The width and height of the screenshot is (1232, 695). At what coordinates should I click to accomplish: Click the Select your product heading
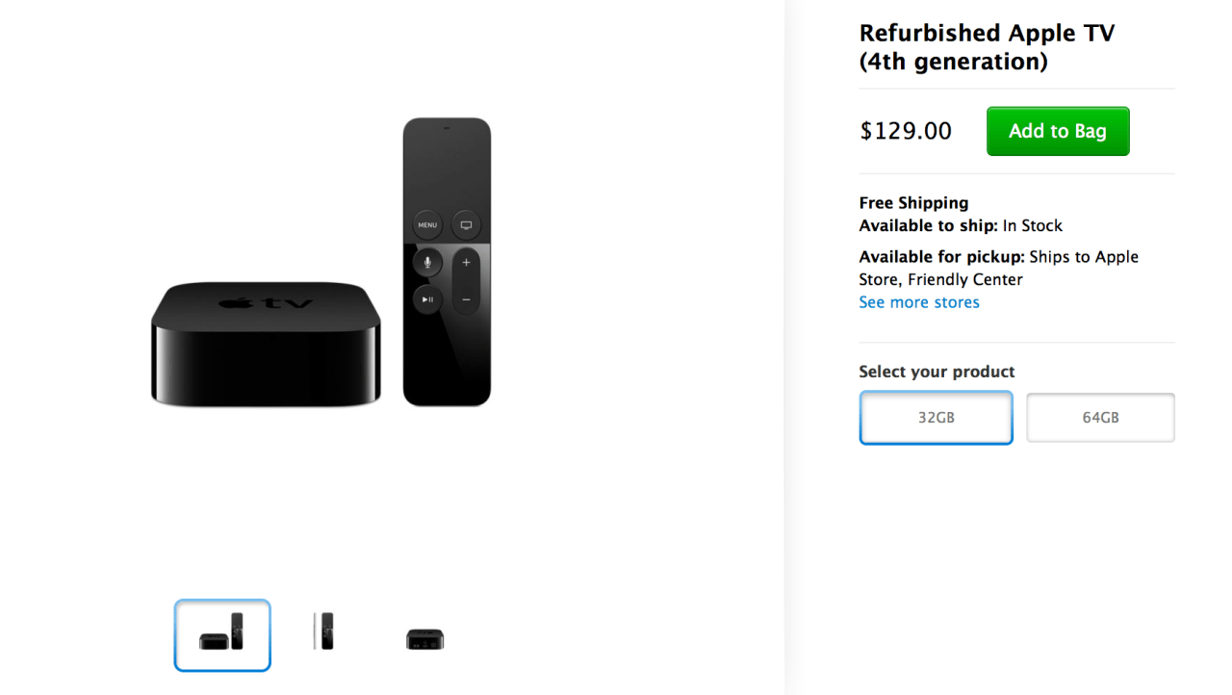[937, 372]
